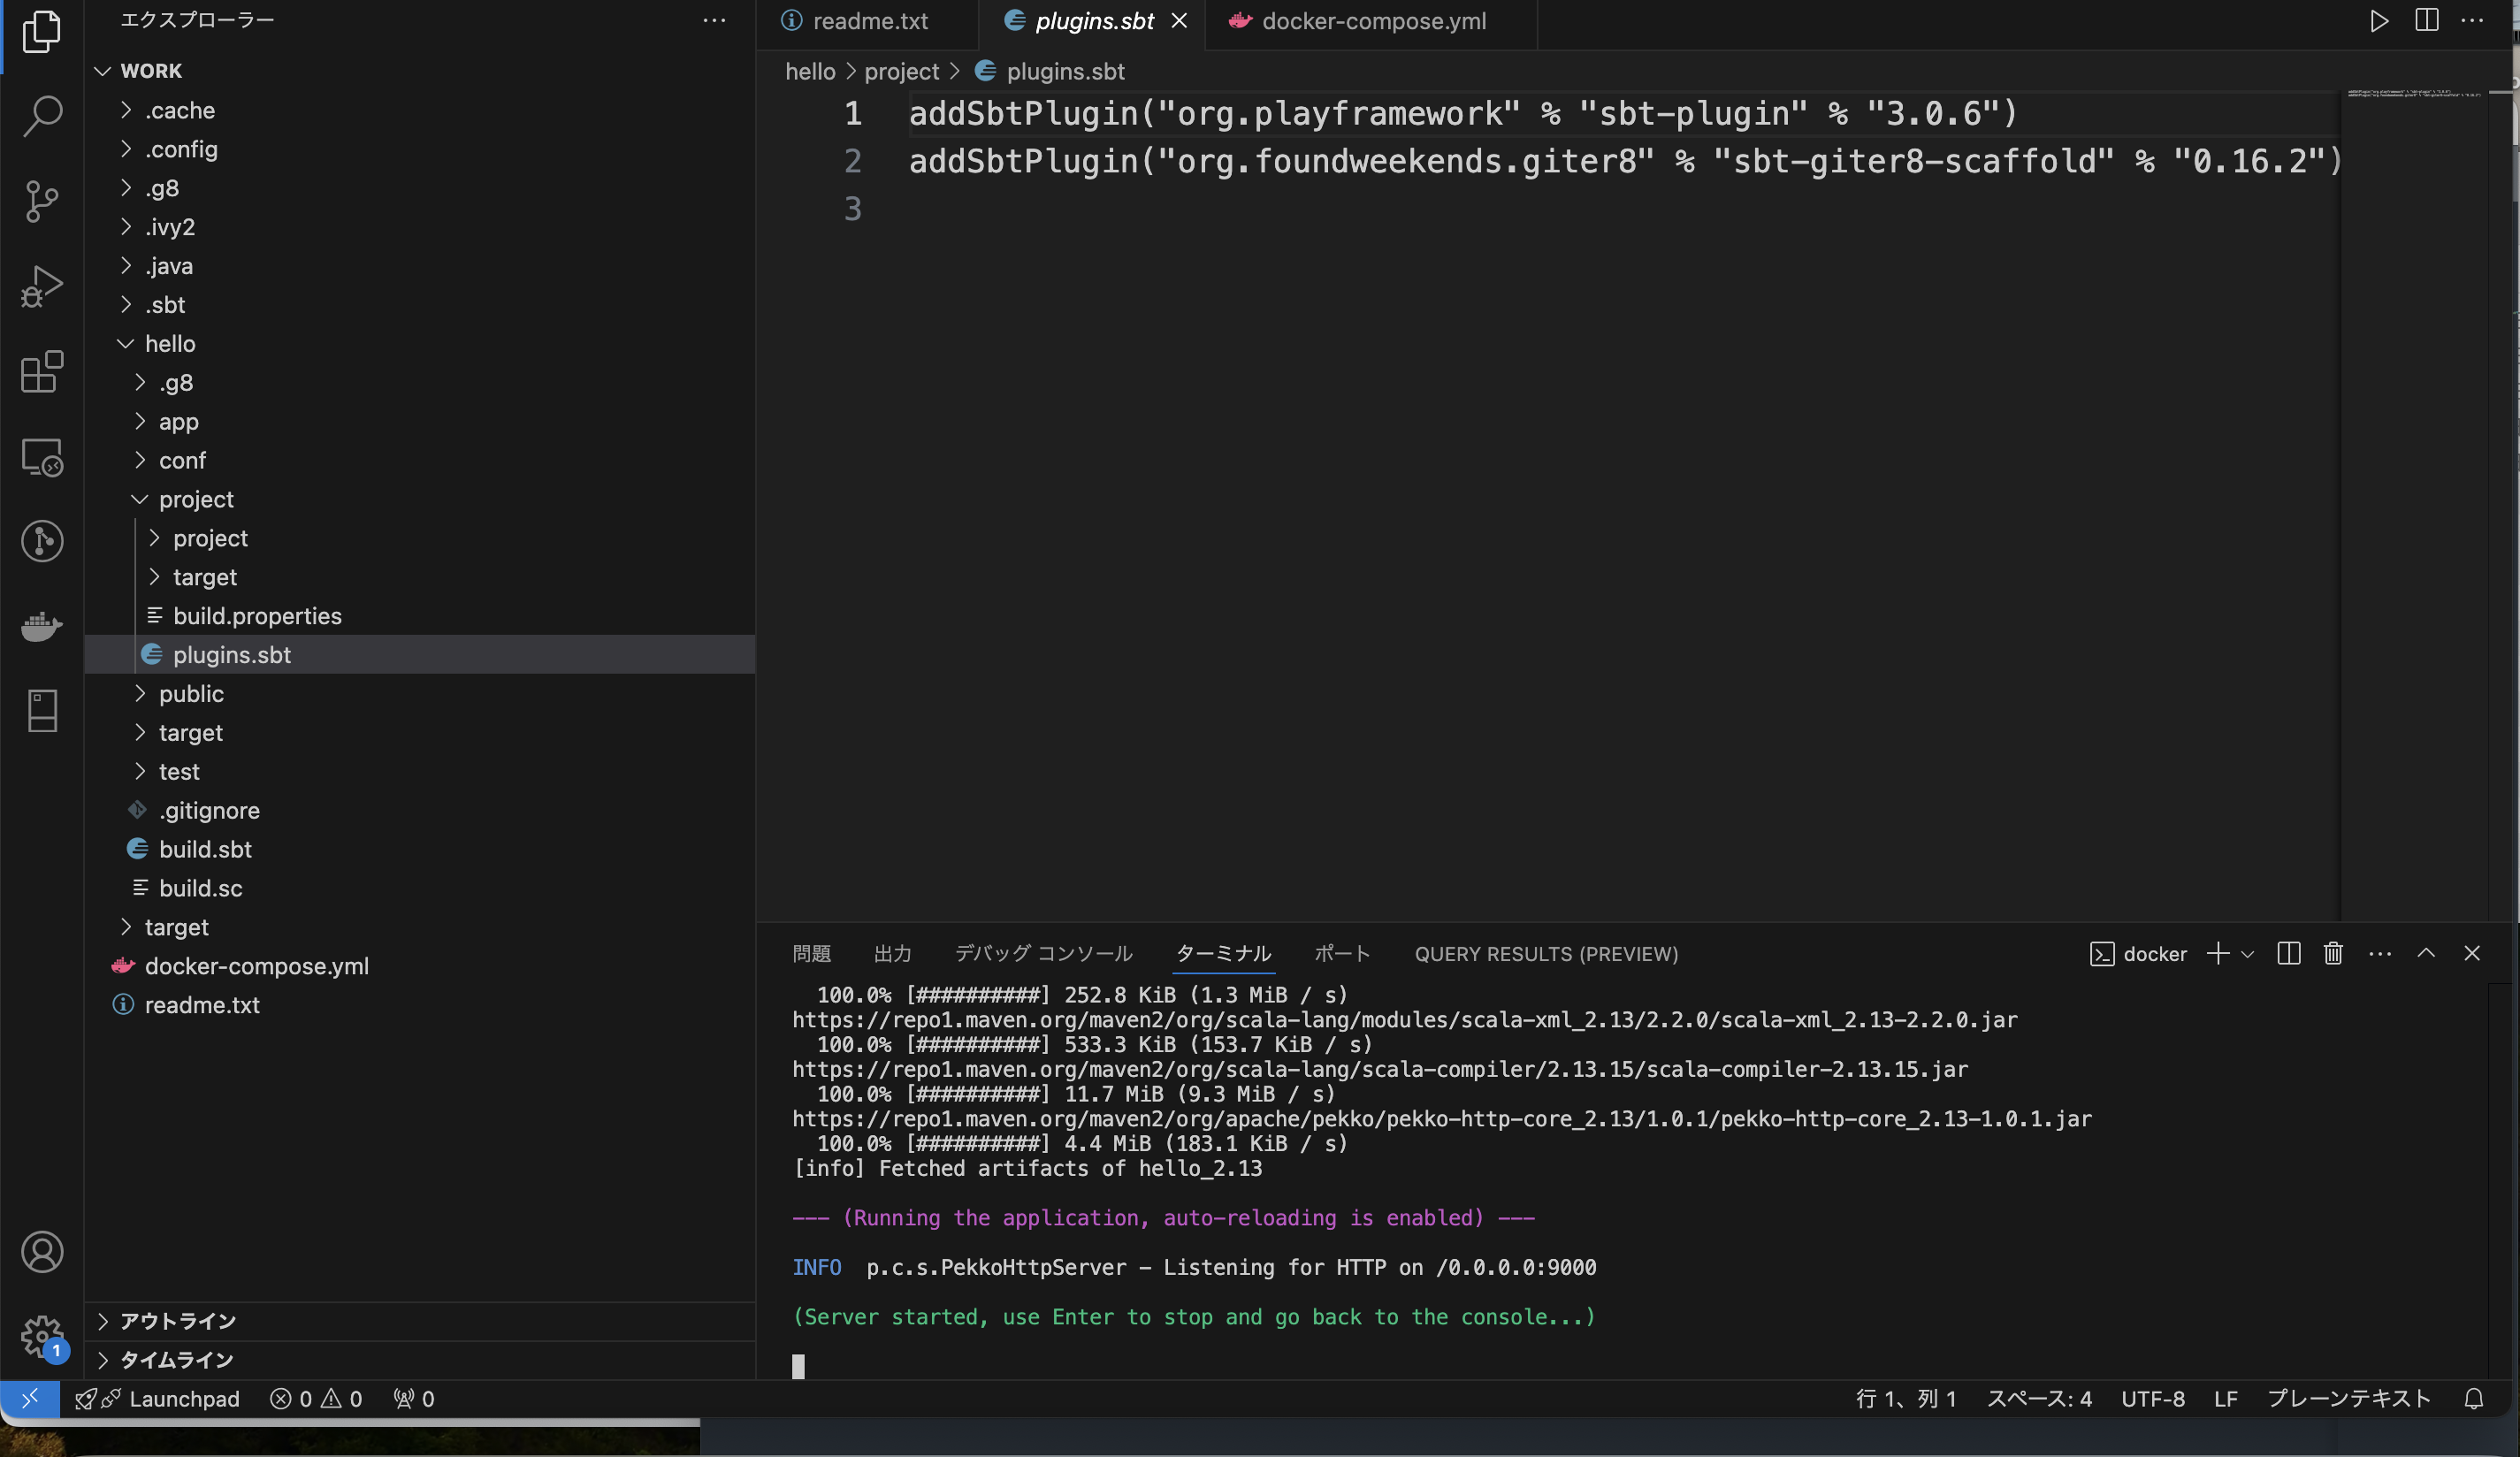Expand the .config folder
The image size is (2520, 1457).
click(420, 149)
